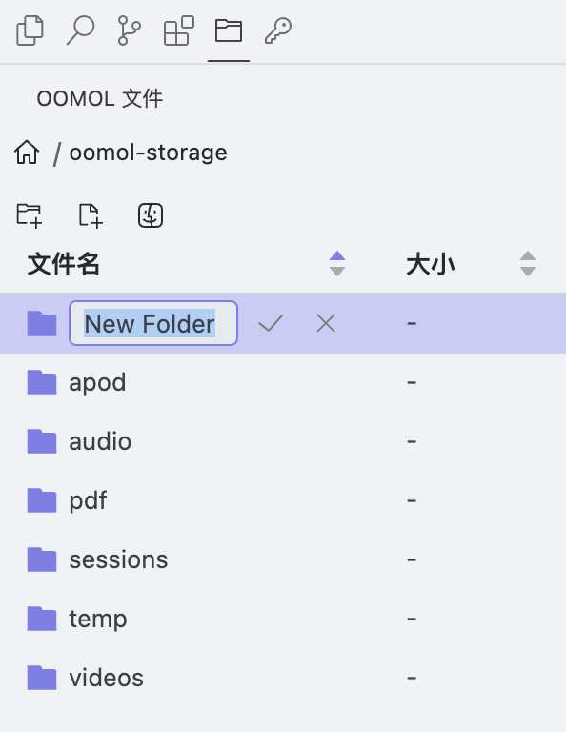
Task: Click the new folder icon
Action: [x=29, y=215]
